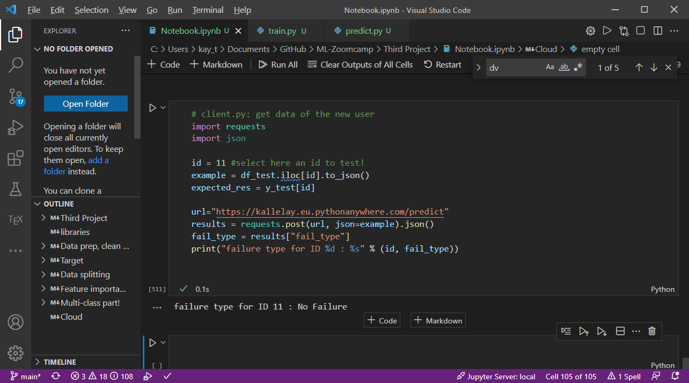Open cell output actions ellipsis

click(157, 307)
